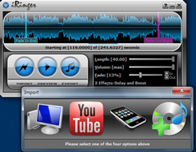Image resolution: width=196 pixels, height=152 pixels.
Task: Click the Fade percentage slider handle
Action: coord(140,75)
